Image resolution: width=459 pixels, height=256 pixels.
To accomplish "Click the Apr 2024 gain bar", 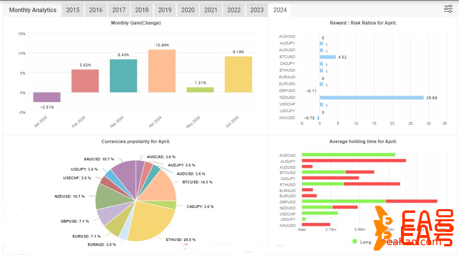I will (162, 71).
